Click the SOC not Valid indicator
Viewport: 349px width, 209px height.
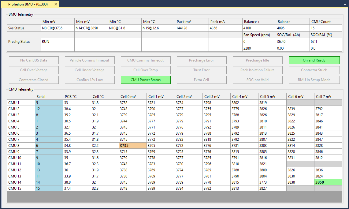tap(258, 80)
